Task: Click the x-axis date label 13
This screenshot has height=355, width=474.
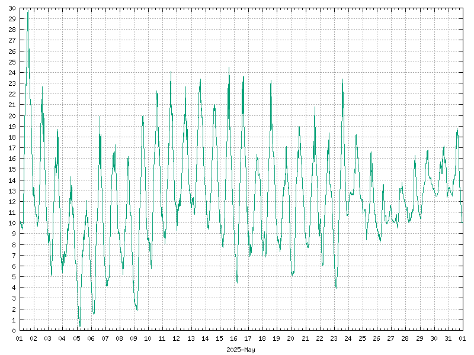Action: pos(191,338)
